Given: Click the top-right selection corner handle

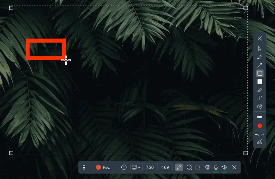Looking at the screenshot, I should pyautogui.click(x=245, y=8).
